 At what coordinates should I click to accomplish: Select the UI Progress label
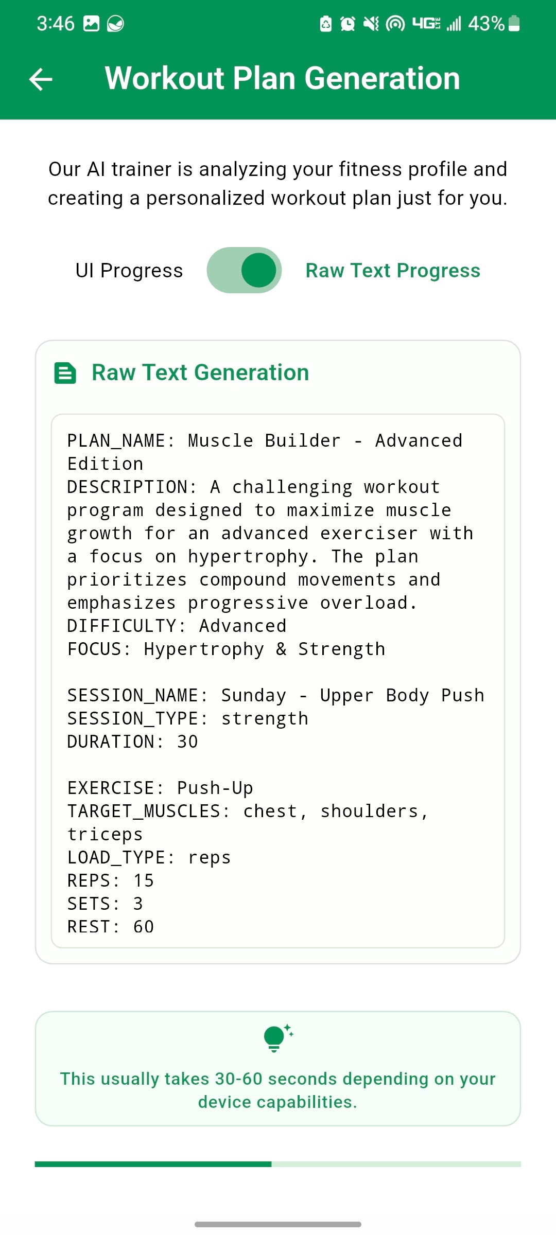(129, 271)
